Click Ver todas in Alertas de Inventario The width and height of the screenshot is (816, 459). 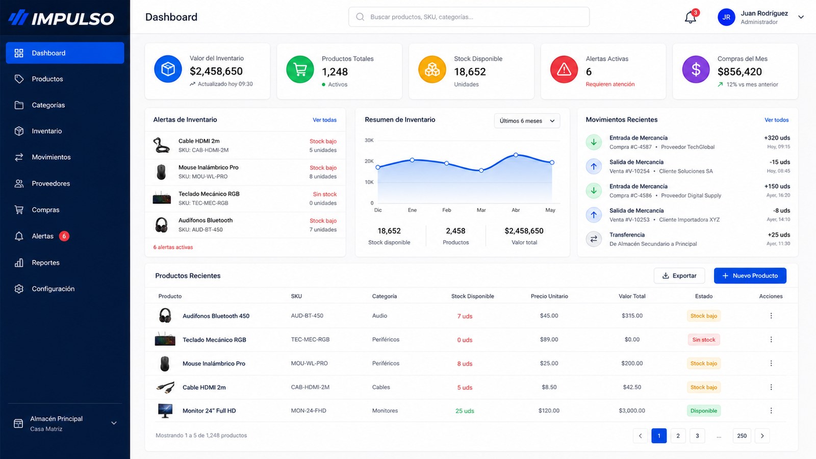[x=325, y=120]
